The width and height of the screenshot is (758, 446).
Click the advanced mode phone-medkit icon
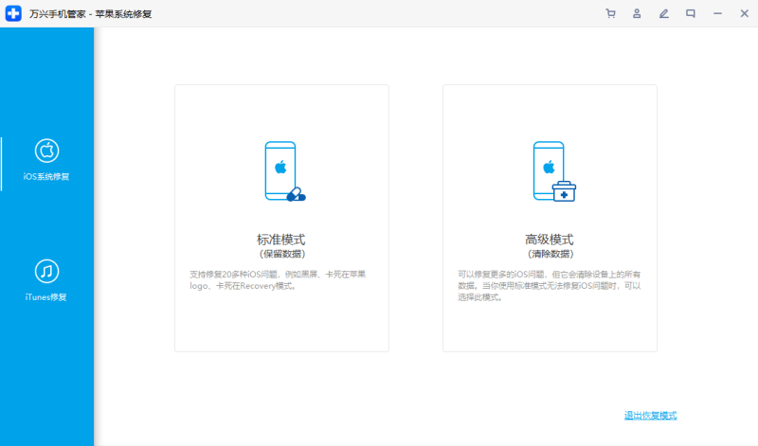click(x=554, y=171)
